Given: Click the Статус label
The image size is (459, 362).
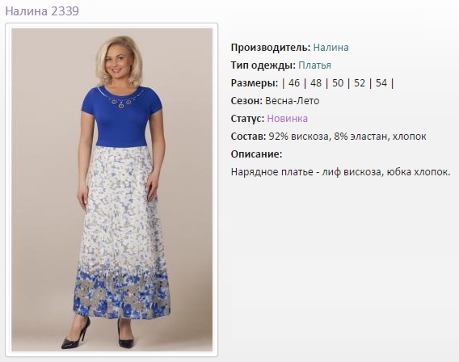Looking at the screenshot, I should click(x=247, y=119).
